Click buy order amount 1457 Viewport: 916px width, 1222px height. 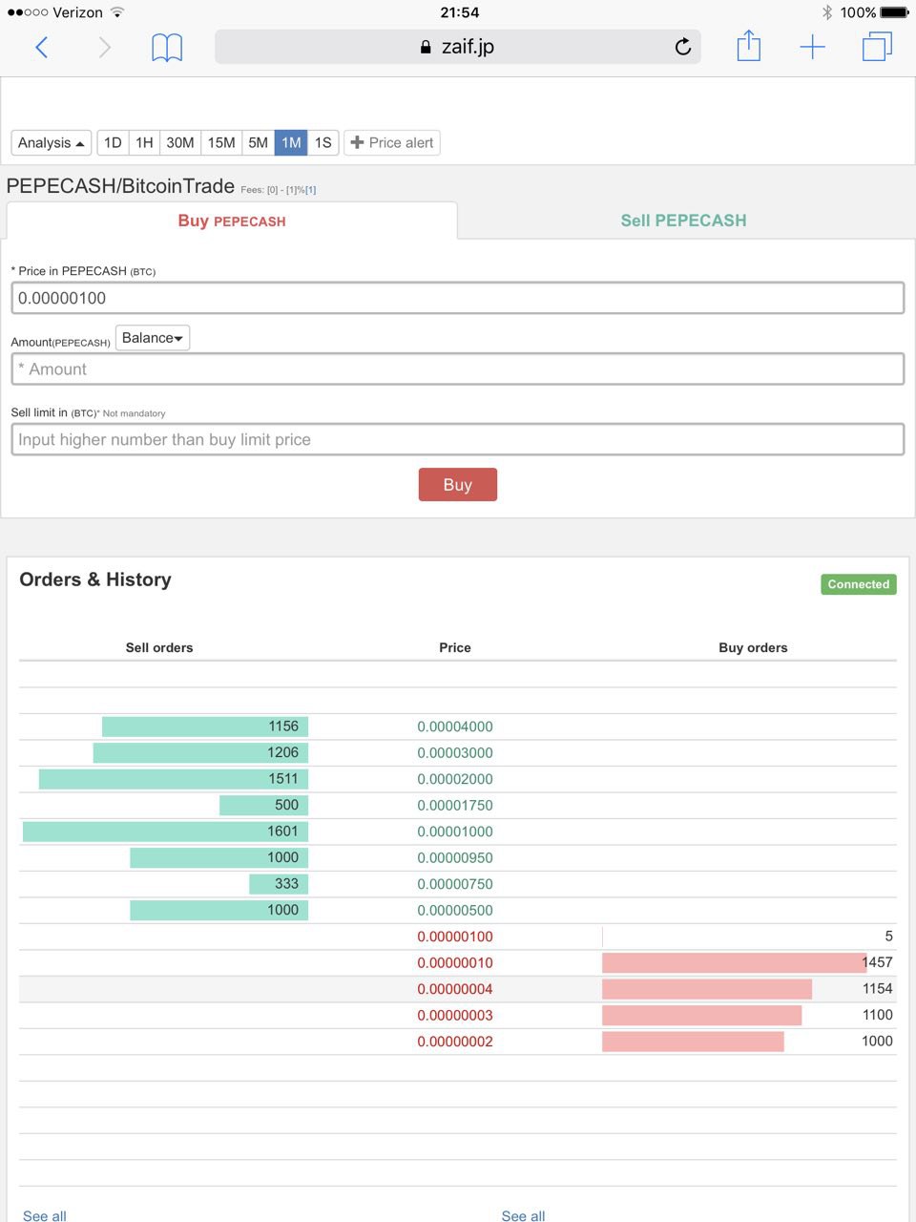(x=877, y=962)
